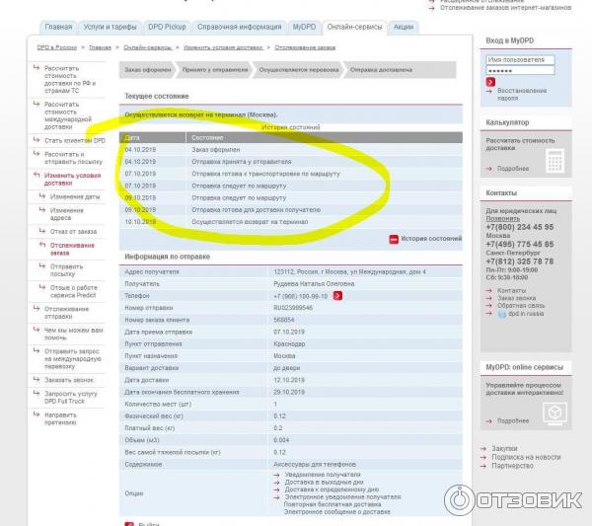592x526 pixels.
Task: Open the Услуги и тарифы tab
Action: click(x=110, y=27)
